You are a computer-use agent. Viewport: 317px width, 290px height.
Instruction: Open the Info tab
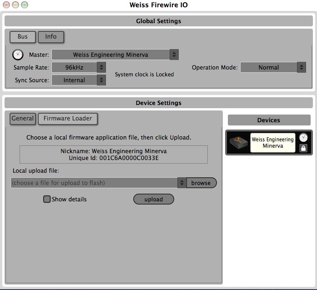51,37
